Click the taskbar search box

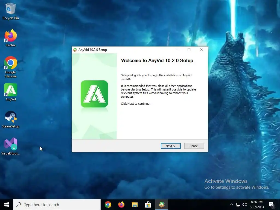point(57,205)
